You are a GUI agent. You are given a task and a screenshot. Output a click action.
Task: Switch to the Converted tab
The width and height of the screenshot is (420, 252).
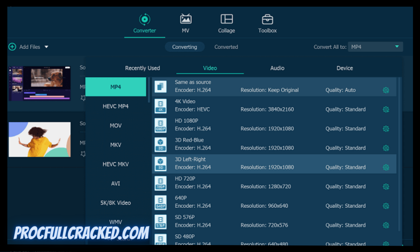226,47
